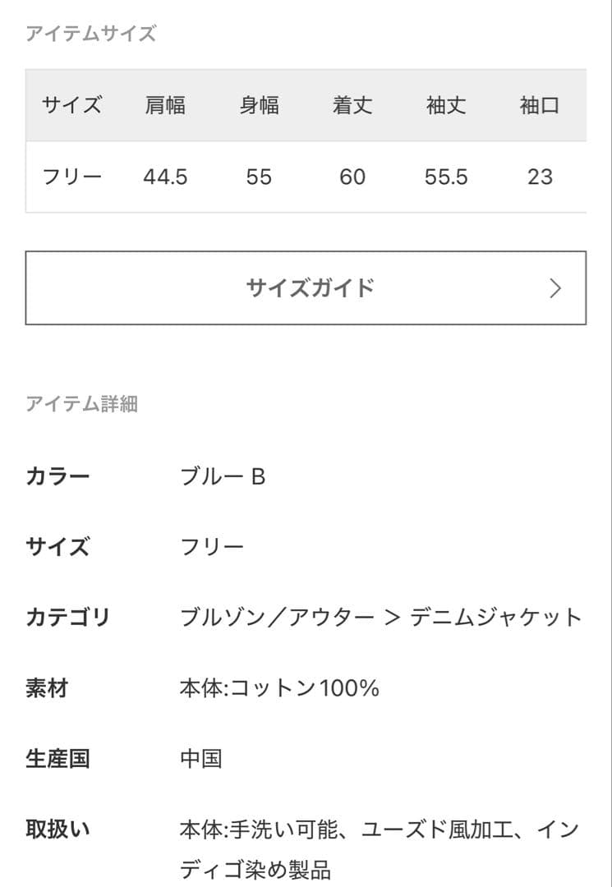Screen dimensions: 612x887
Task: Click the 袖口 column header
Action: pyautogui.click(x=540, y=104)
